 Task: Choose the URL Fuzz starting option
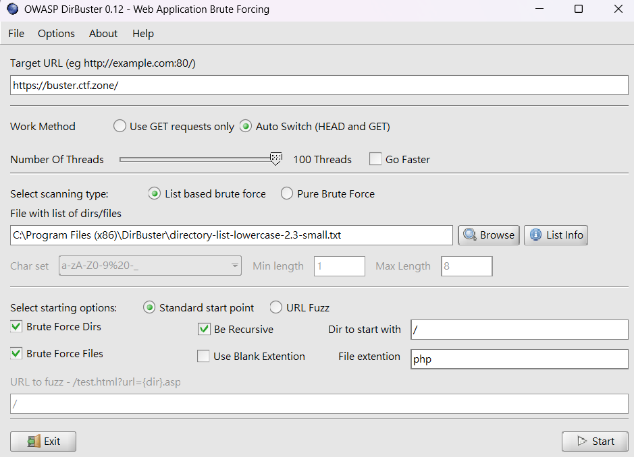(x=275, y=307)
